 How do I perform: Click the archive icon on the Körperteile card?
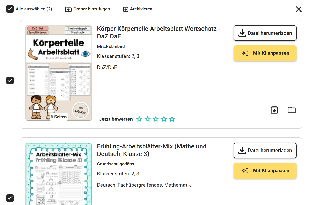pos(274,110)
